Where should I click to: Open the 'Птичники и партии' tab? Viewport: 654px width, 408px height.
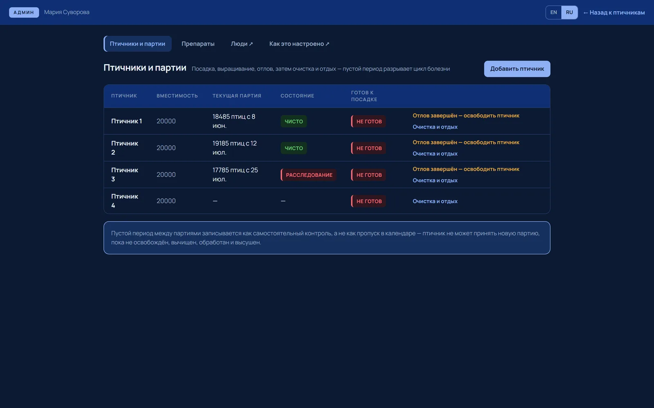(x=137, y=44)
